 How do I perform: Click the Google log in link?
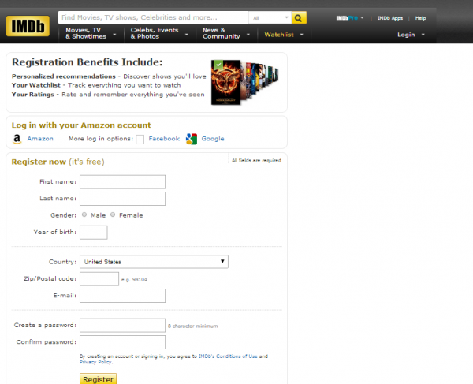pyautogui.click(x=213, y=139)
